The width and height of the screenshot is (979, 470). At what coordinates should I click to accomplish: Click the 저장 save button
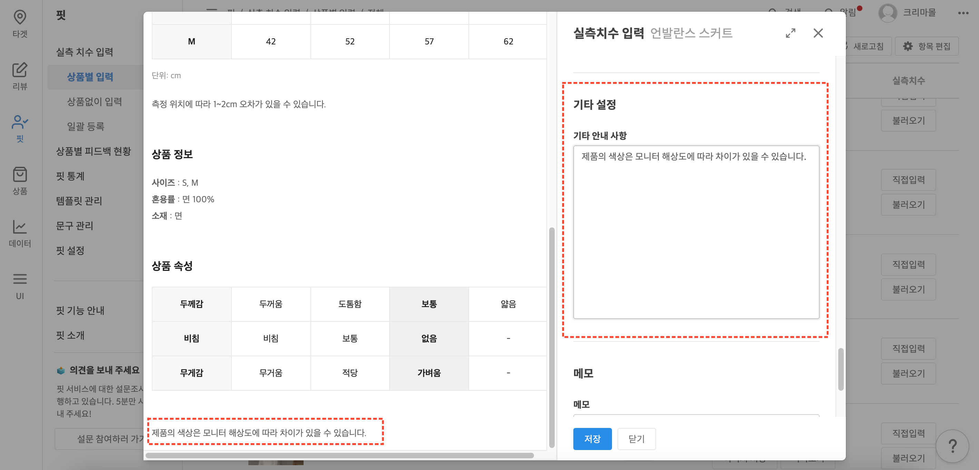coord(593,439)
